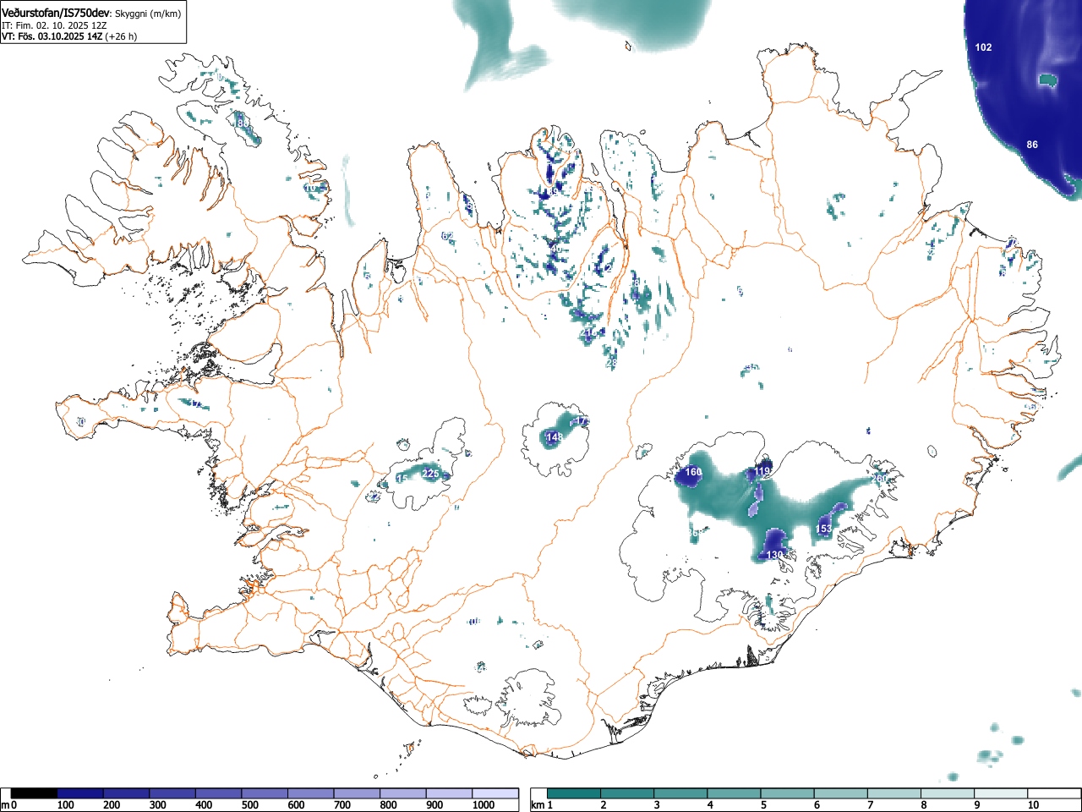The width and height of the screenshot is (1082, 812).
Task: Select the 5–6 km legend segment
Action: pyautogui.click(x=787, y=793)
